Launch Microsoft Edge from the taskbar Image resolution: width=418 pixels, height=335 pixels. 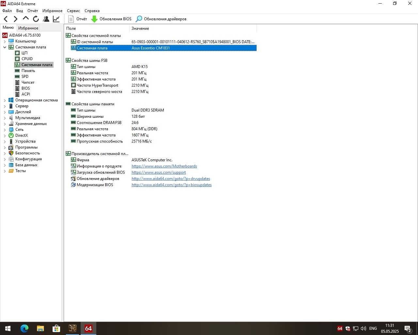pos(24,328)
